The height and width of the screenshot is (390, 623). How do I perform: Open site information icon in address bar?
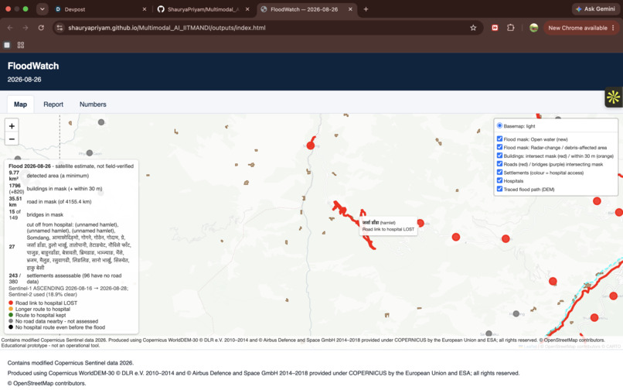click(60, 28)
